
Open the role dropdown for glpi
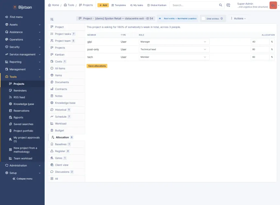174,42
